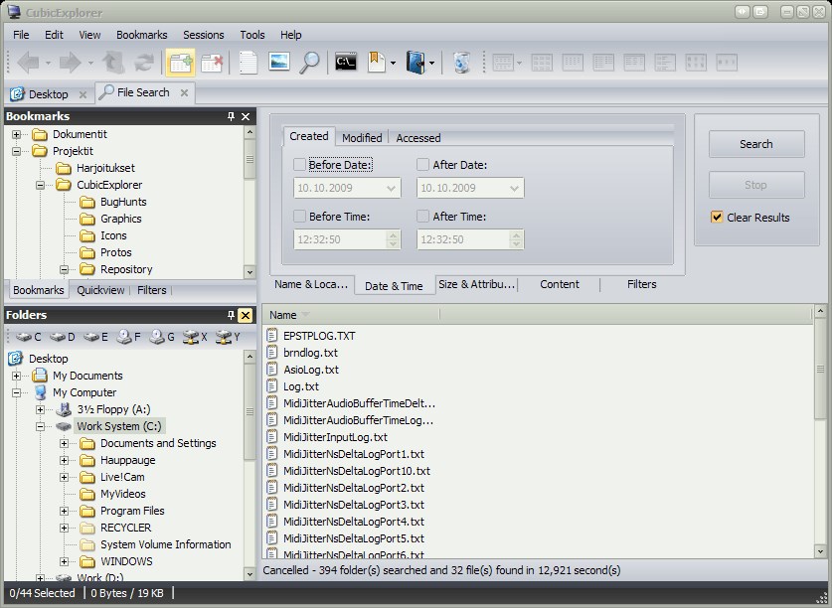Jump to drive C icon
Screen dimensions: 832x608
click(29, 337)
